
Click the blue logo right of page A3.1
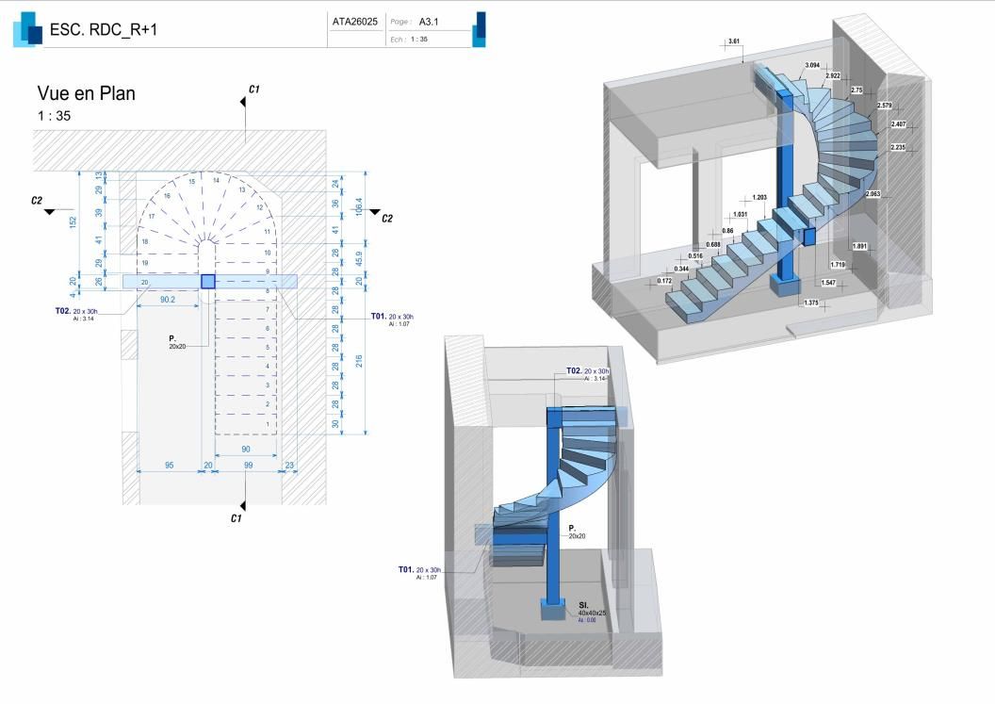click(x=479, y=29)
